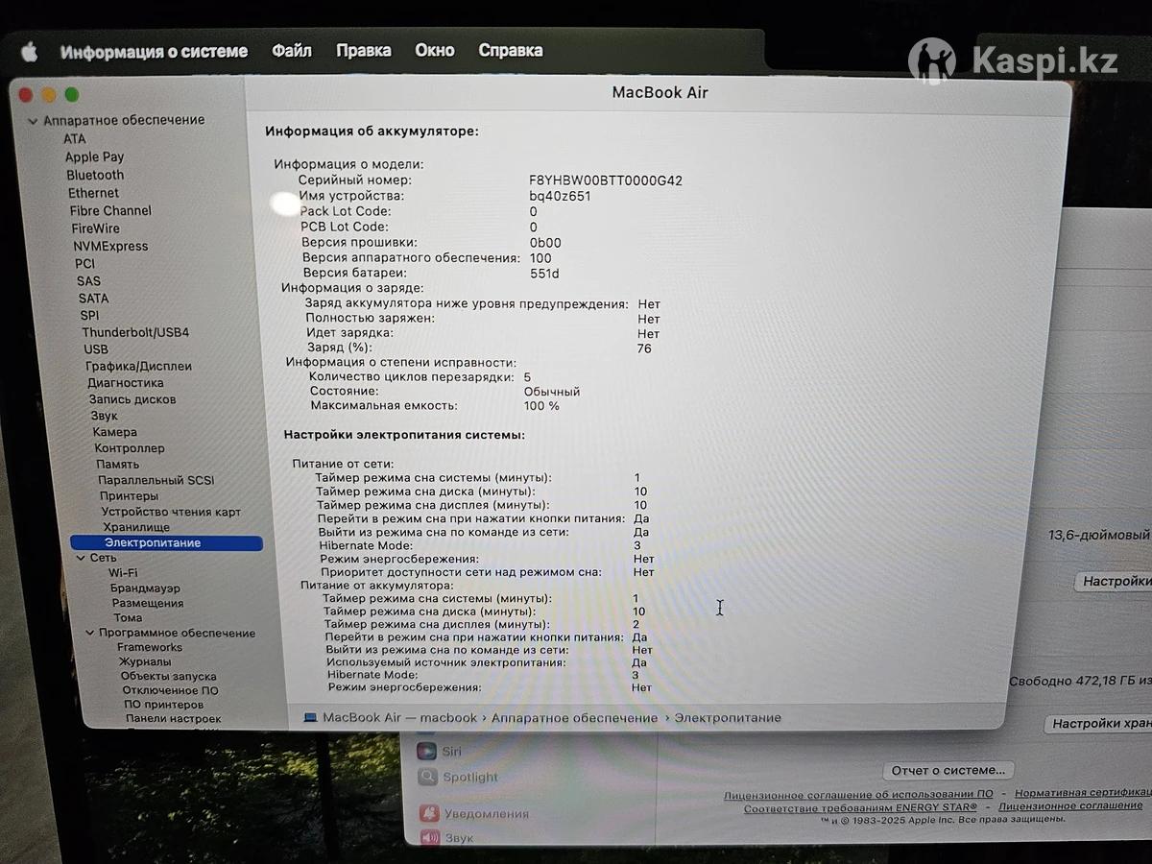1152x864 pixels.
Task: Collapse the Программное обеспечение section
Action: tap(90, 634)
